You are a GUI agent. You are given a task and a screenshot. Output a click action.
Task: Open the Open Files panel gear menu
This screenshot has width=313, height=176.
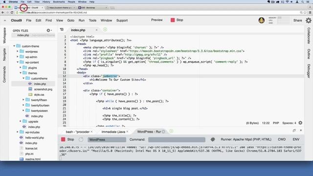[x=49, y=30]
